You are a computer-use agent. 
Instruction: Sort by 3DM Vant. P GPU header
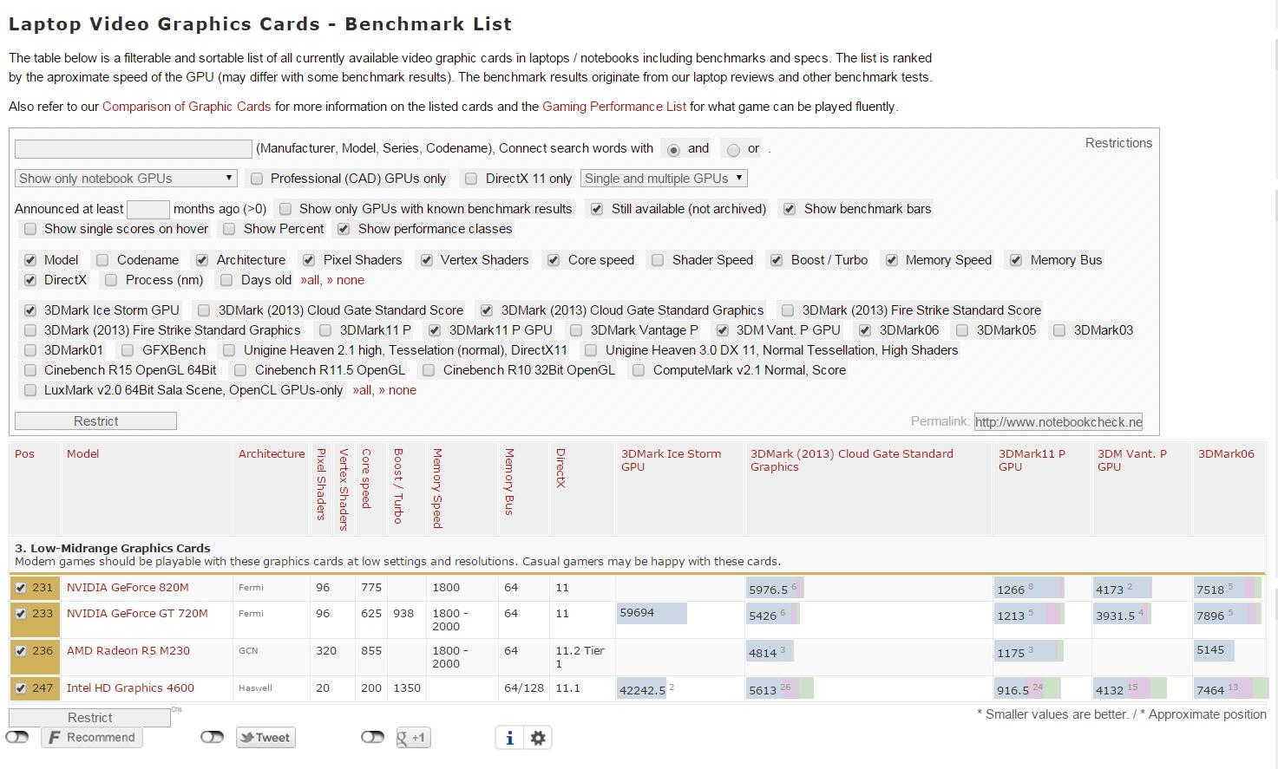(x=1132, y=460)
